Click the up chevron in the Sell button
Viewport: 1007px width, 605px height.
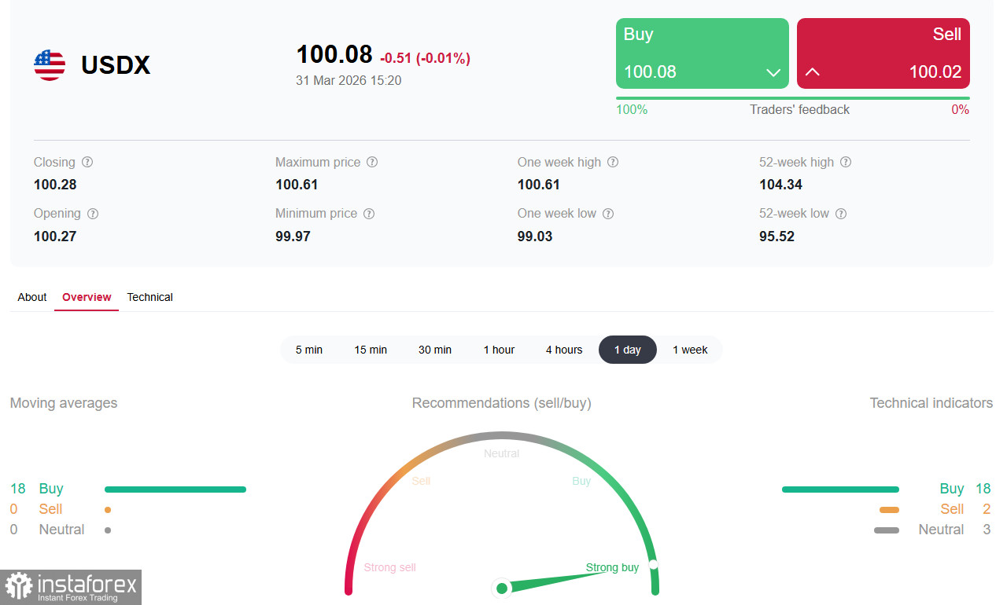[x=813, y=72]
